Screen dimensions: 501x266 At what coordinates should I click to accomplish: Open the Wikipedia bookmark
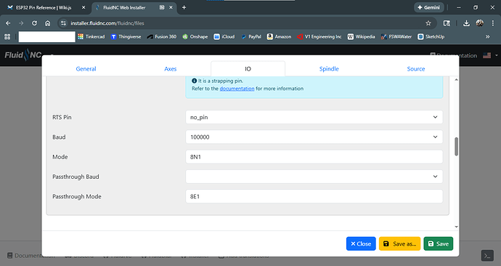click(361, 37)
